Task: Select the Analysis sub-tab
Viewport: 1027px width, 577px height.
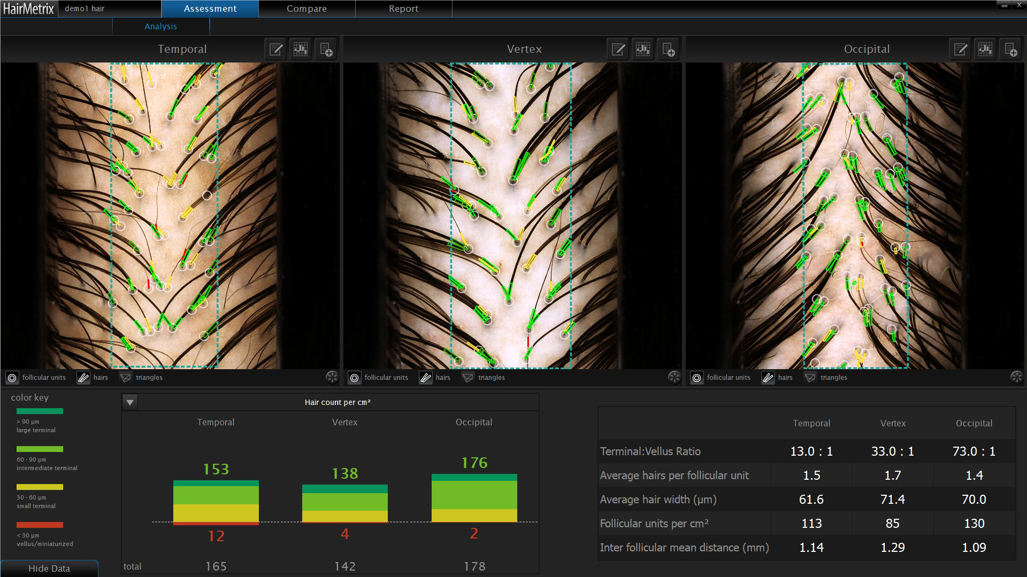Action: click(160, 26)
